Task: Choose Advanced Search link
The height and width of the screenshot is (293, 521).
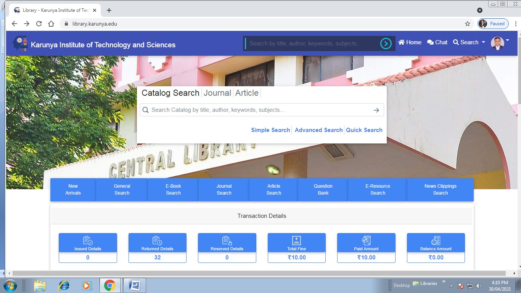Action: click(318, 130)
